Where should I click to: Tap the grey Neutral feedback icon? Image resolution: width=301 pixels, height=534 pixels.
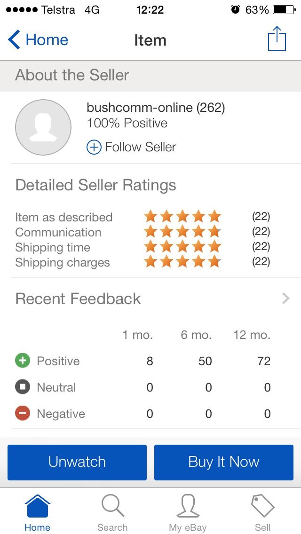(x=23, y=387)
